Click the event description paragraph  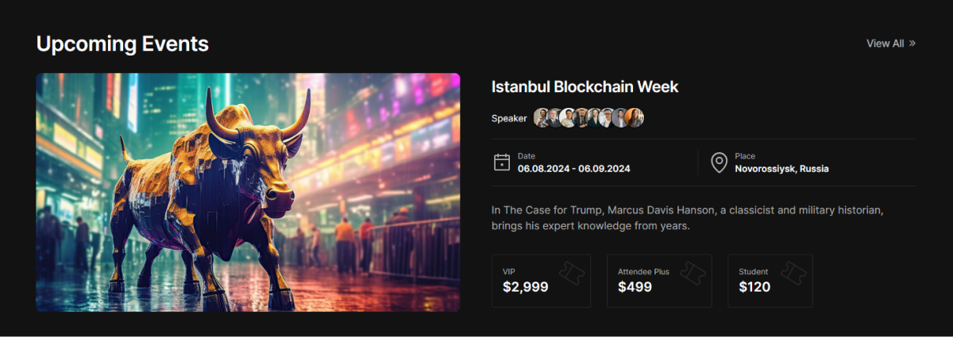click(x=687, y=218)
